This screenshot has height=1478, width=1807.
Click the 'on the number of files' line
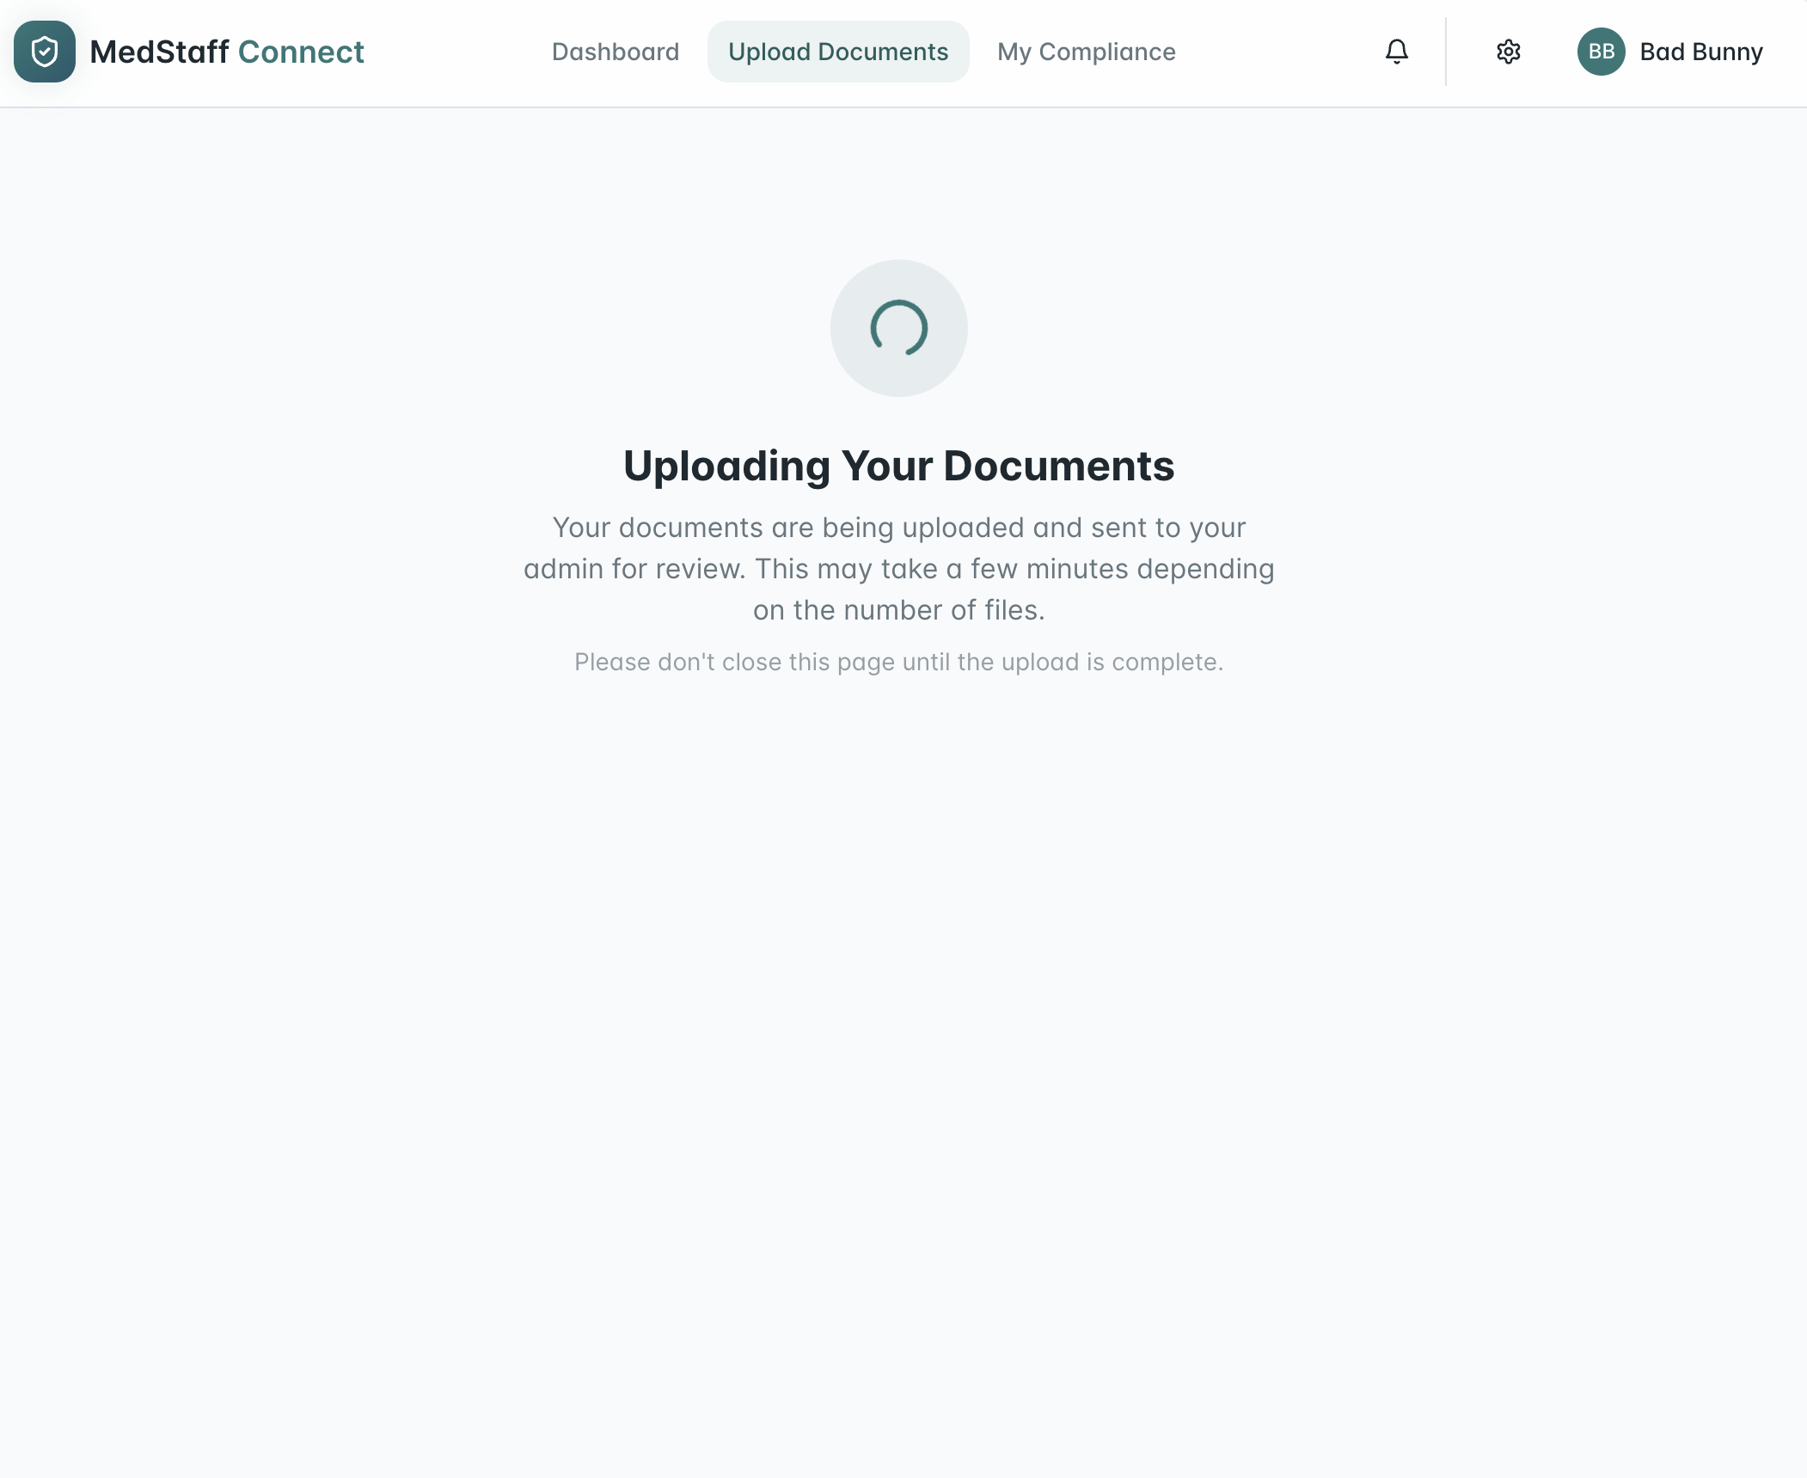tap(898, 610)
